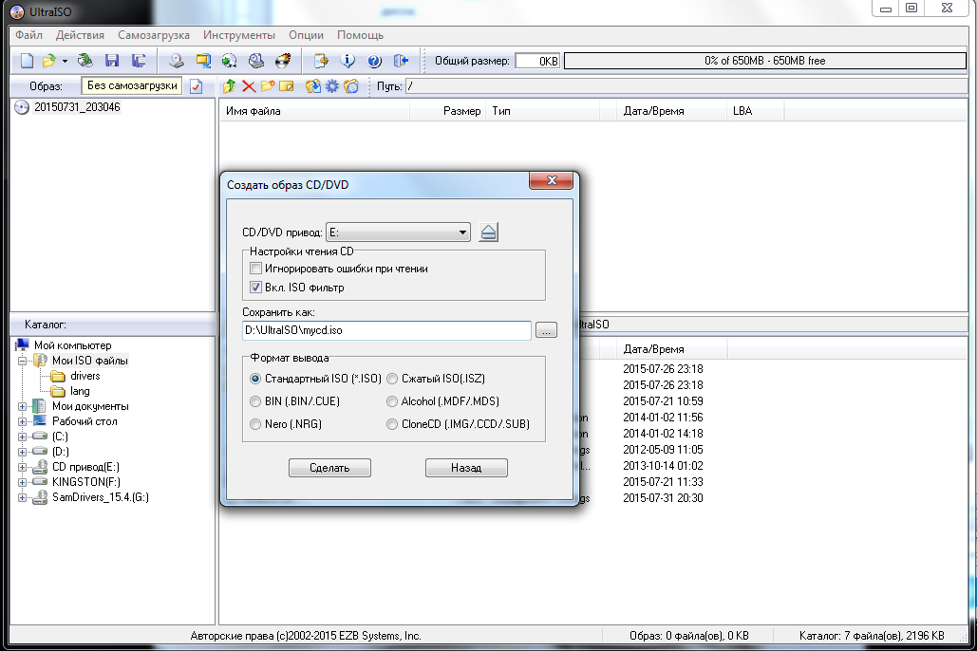Image resolution: width=977 pixels, height=651 pixels.
Task: Expand the 'Рабочий стол' tree node
Action: (23, 421)
